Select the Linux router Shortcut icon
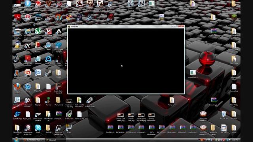 point(38,114)
